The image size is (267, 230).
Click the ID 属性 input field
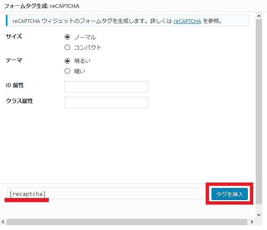106,87
